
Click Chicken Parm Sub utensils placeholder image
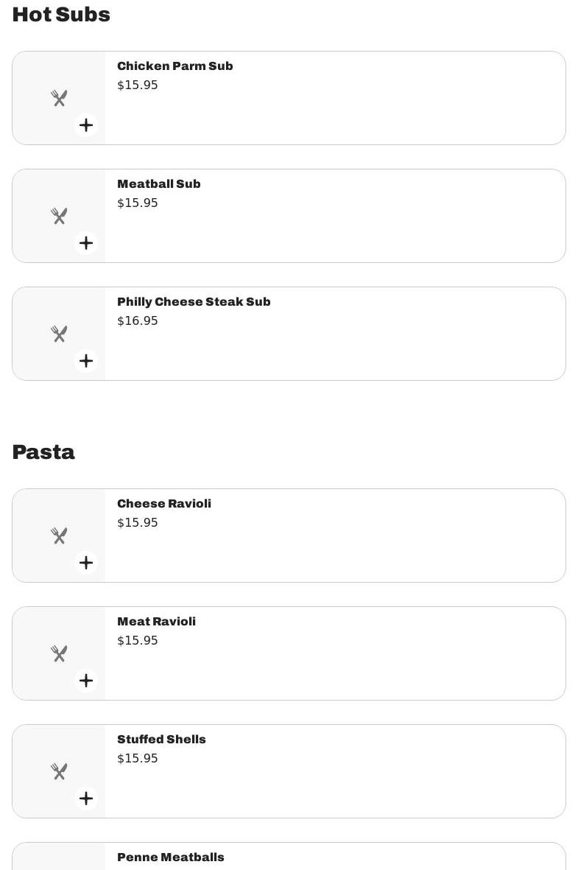coord(59,98)
